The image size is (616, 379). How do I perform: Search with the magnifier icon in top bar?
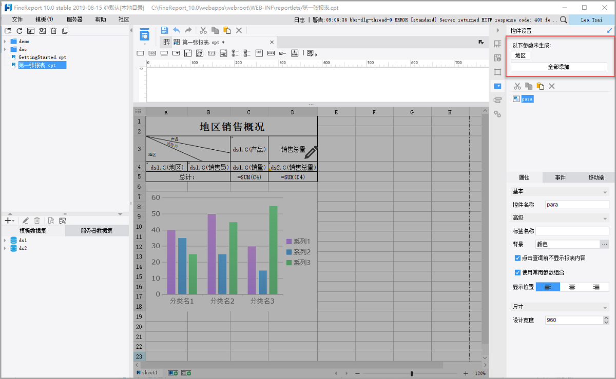tap(563, 19)
